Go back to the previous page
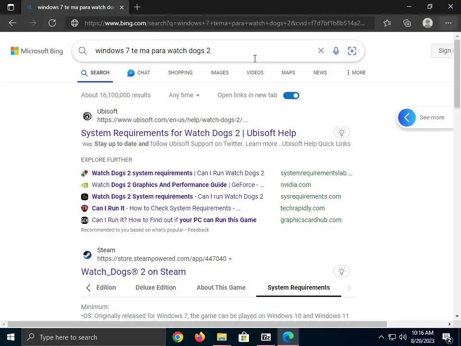 pyautogui.click(x=13, y=23)
